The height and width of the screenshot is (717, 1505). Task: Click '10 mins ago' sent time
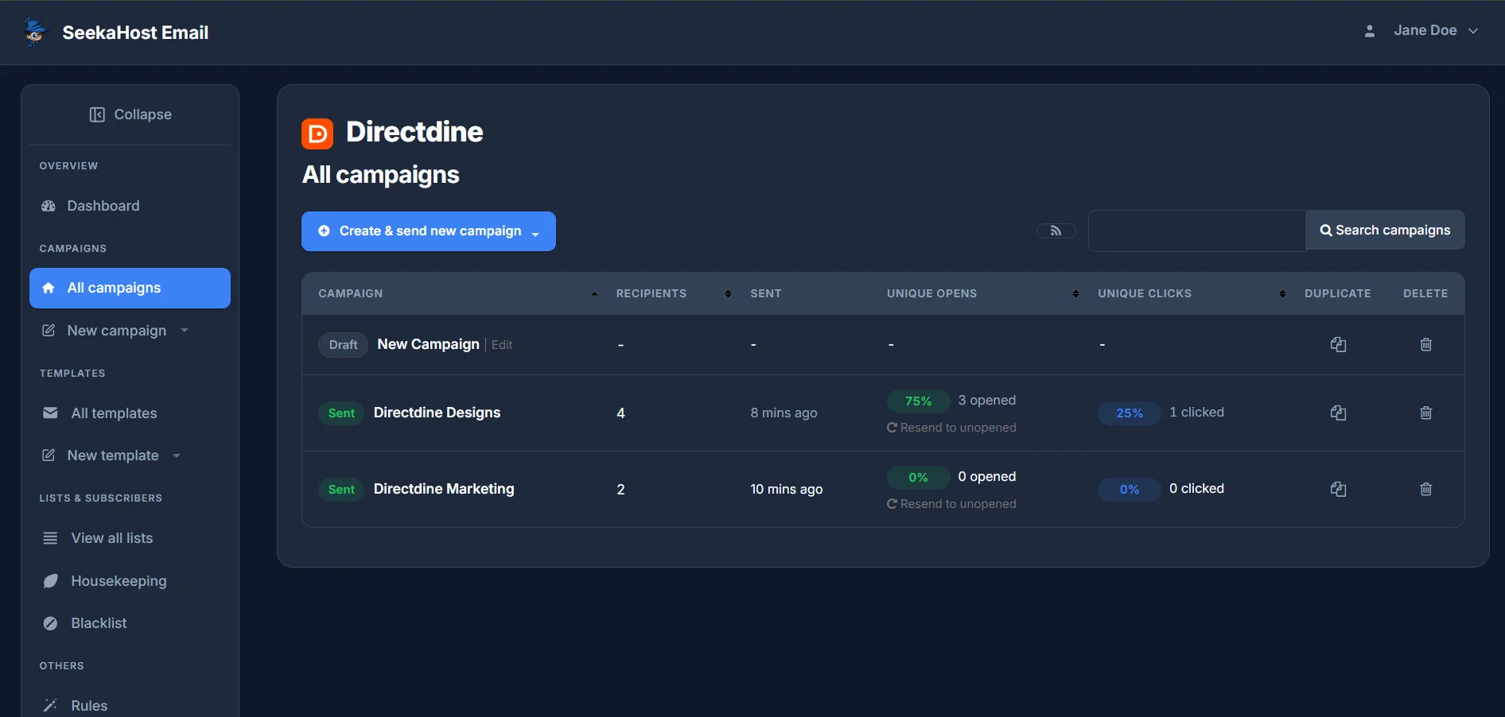[786, 489]
